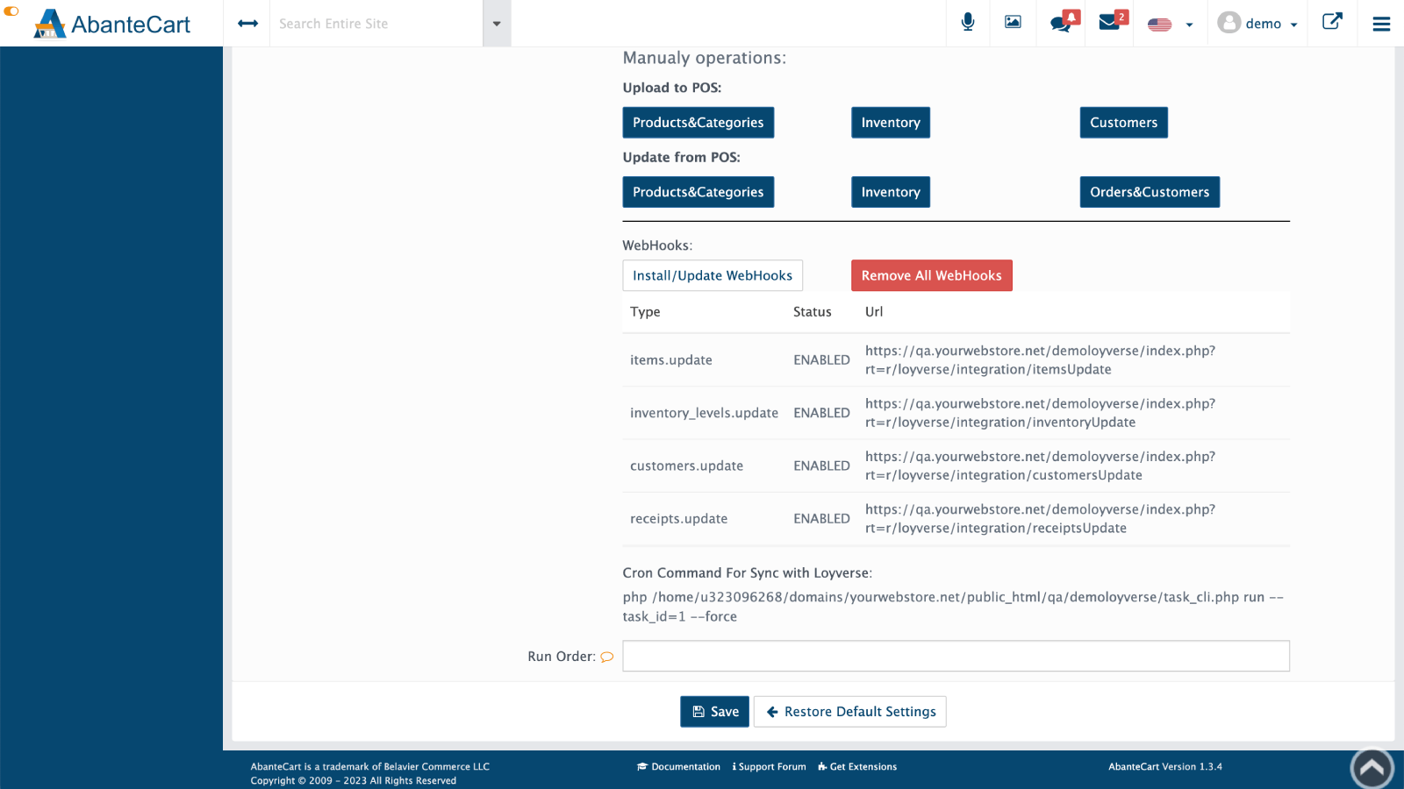Click the microphone voice control icon
Viewport: 1404px width, 789px height.
[x=968, y=23]
